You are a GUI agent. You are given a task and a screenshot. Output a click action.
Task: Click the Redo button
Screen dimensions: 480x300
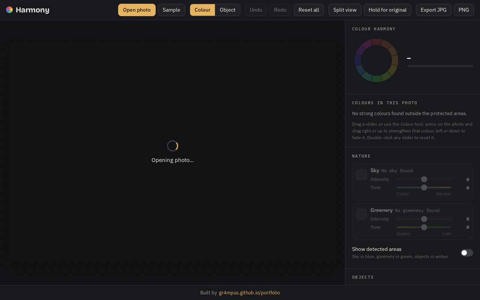point(280,10)
